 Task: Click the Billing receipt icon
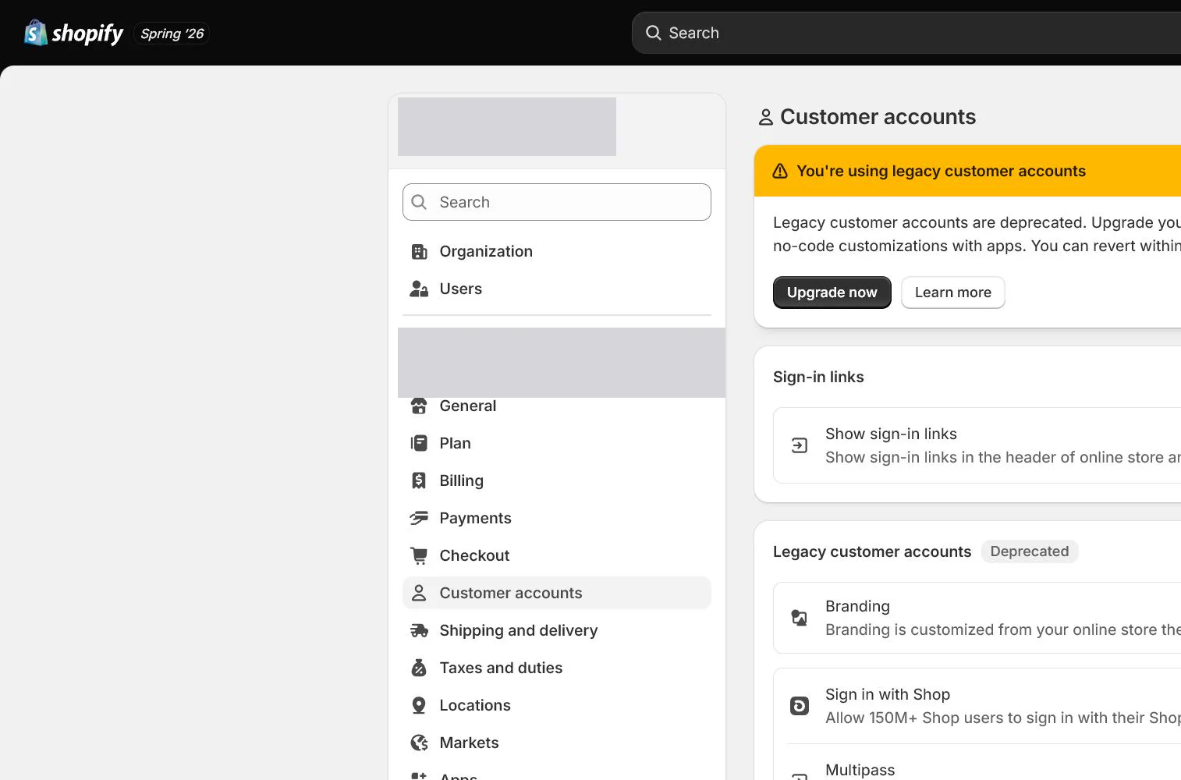pos(419,480)
